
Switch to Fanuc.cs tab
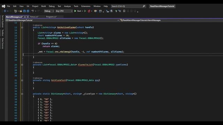pyautogui.click(x=34, y=17)
